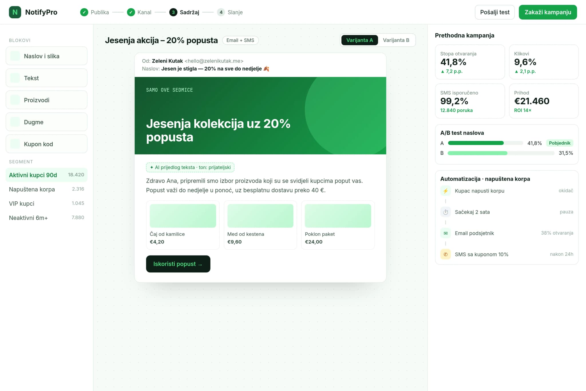Click the NotifyPro green N logo
Viewport: 586px width, 391px height.
pos(15,12)
